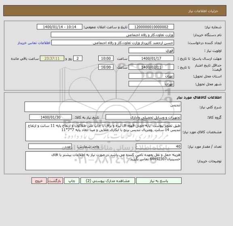Click the remaining days field showing 2

point(78,58)
